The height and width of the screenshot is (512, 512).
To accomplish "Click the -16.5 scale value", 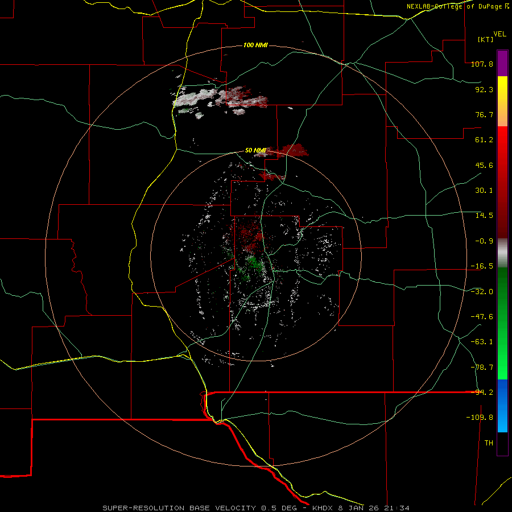I will coord(482,266).
